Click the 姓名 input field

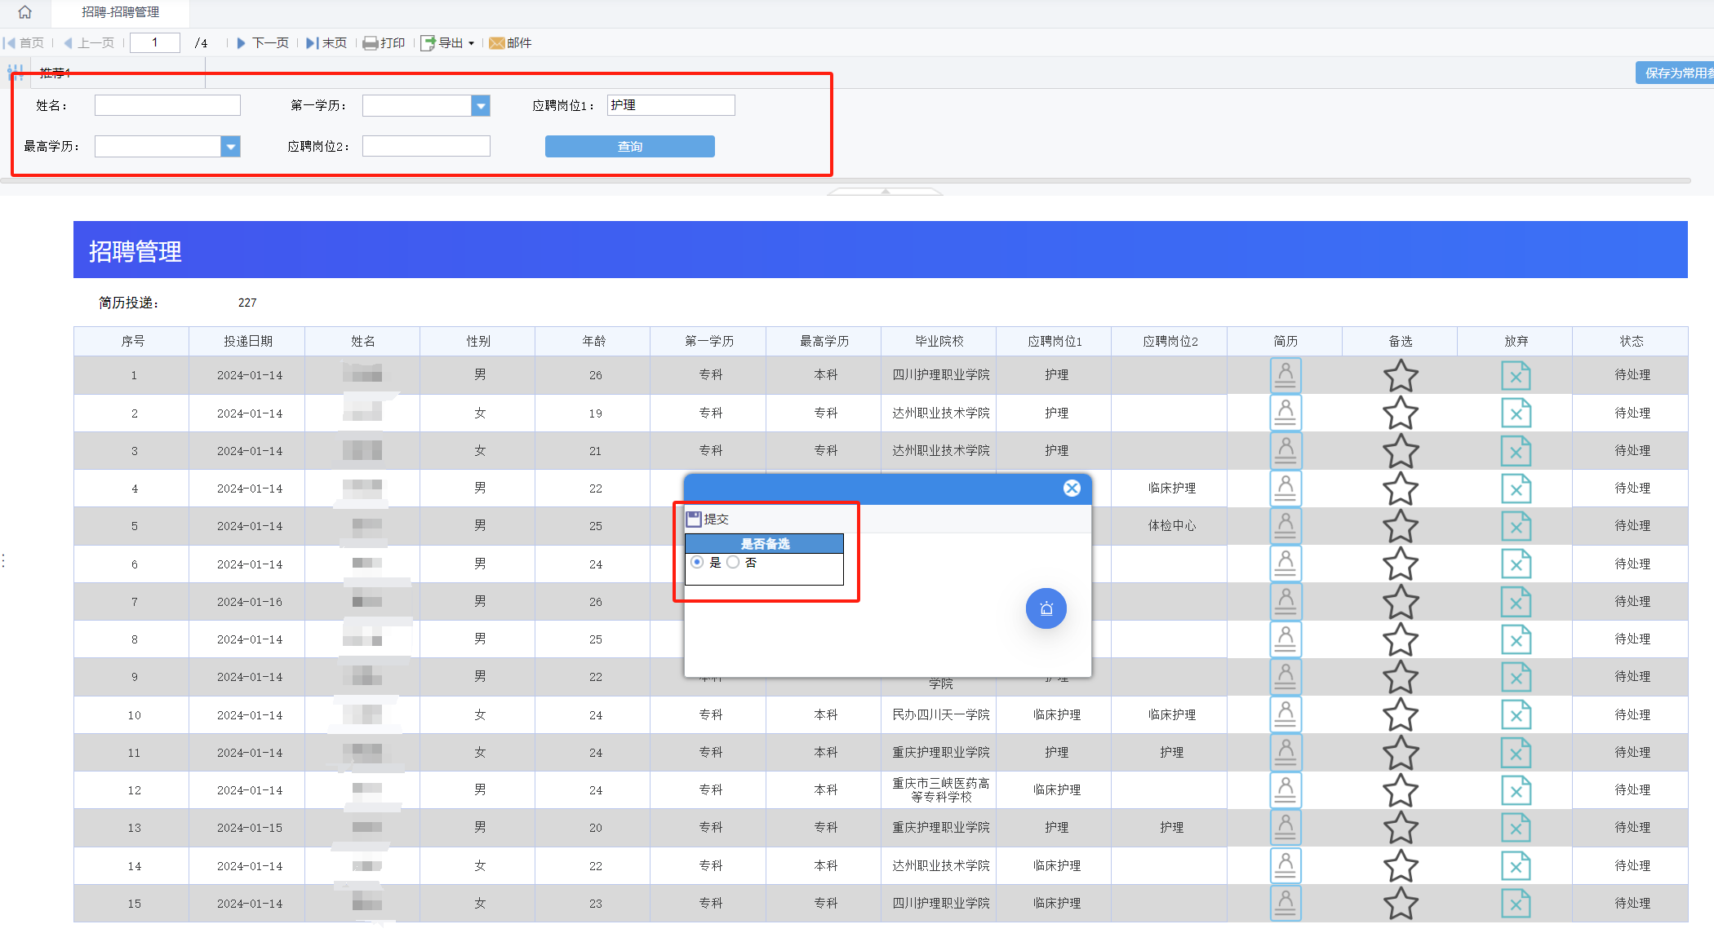(x=167, y=106)
